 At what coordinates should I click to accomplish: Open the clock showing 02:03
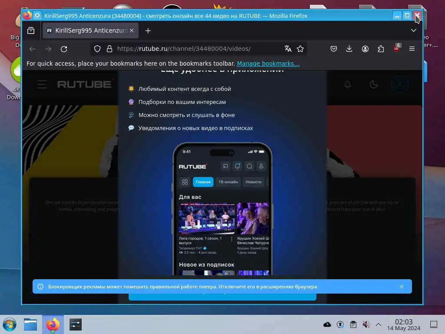404,324
